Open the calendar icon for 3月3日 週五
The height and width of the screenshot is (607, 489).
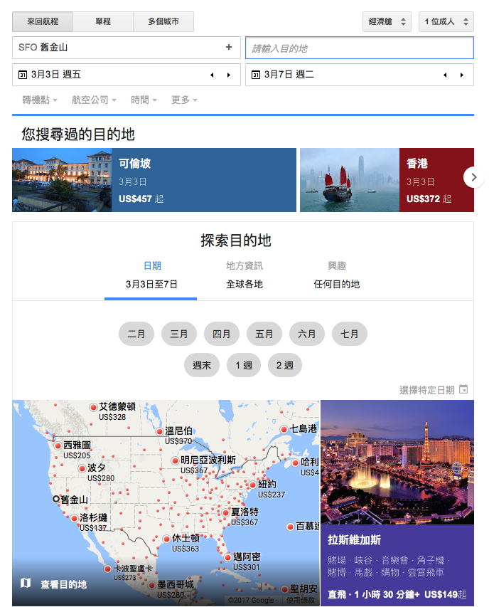tap(23, 75)
